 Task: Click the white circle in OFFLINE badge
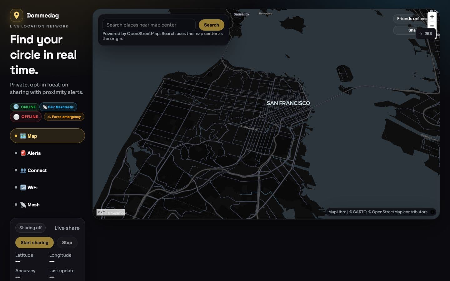[16, 117]
